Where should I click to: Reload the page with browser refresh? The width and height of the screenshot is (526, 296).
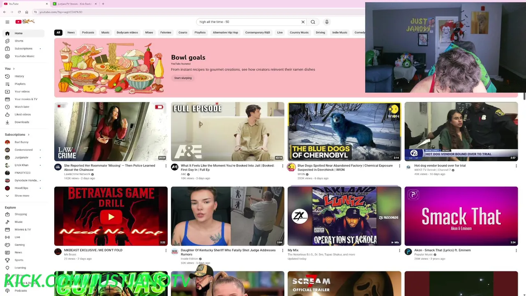point(19,12)
